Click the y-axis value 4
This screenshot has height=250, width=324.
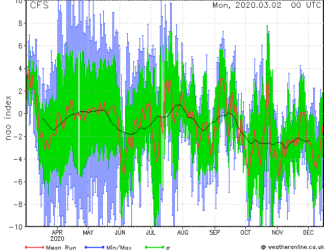click(20, 68)
